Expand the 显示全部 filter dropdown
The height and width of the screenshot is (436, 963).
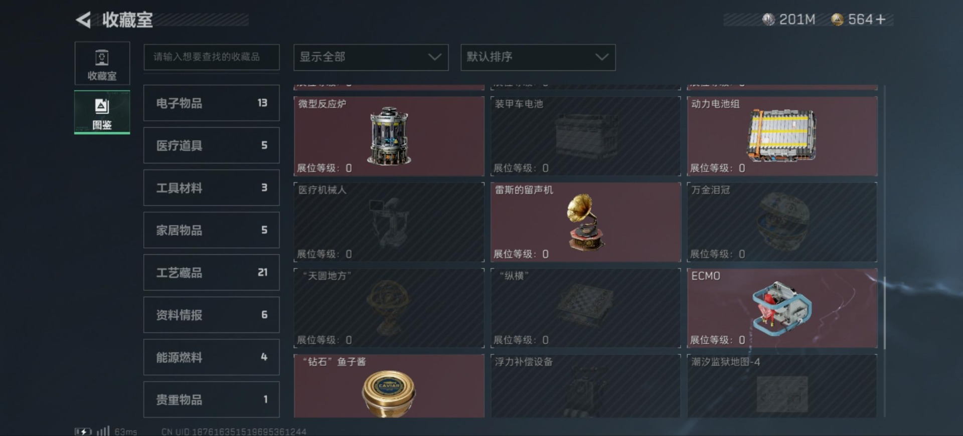[371, 57]
